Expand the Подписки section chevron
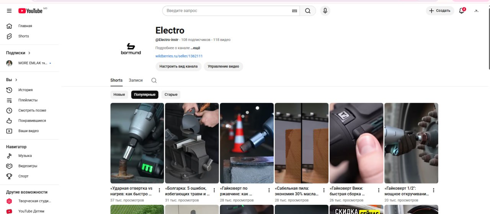Screen dimensions: 490x214 pos(29,53)
